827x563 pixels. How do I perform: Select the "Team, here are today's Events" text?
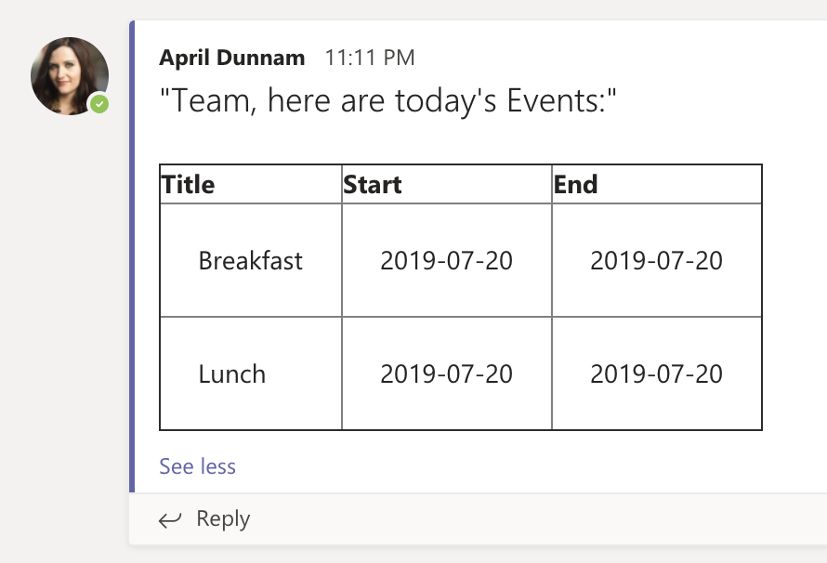coord(388,101)
